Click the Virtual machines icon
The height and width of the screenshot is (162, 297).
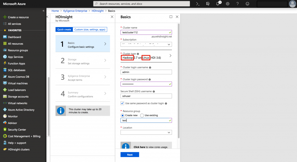(5, 83)
